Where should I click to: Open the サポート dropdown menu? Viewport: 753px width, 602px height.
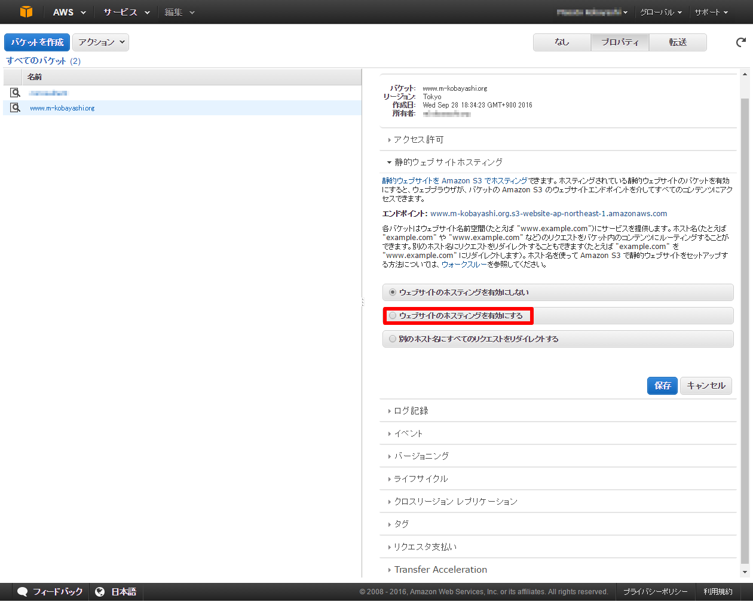coord(711,12)
